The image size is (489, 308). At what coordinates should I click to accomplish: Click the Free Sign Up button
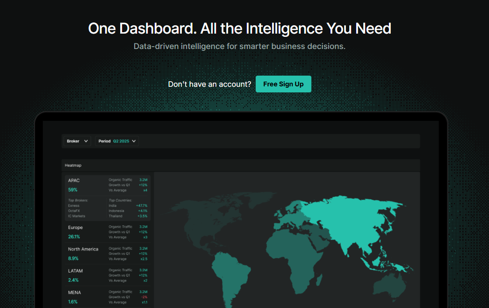[x=283, y=84]
